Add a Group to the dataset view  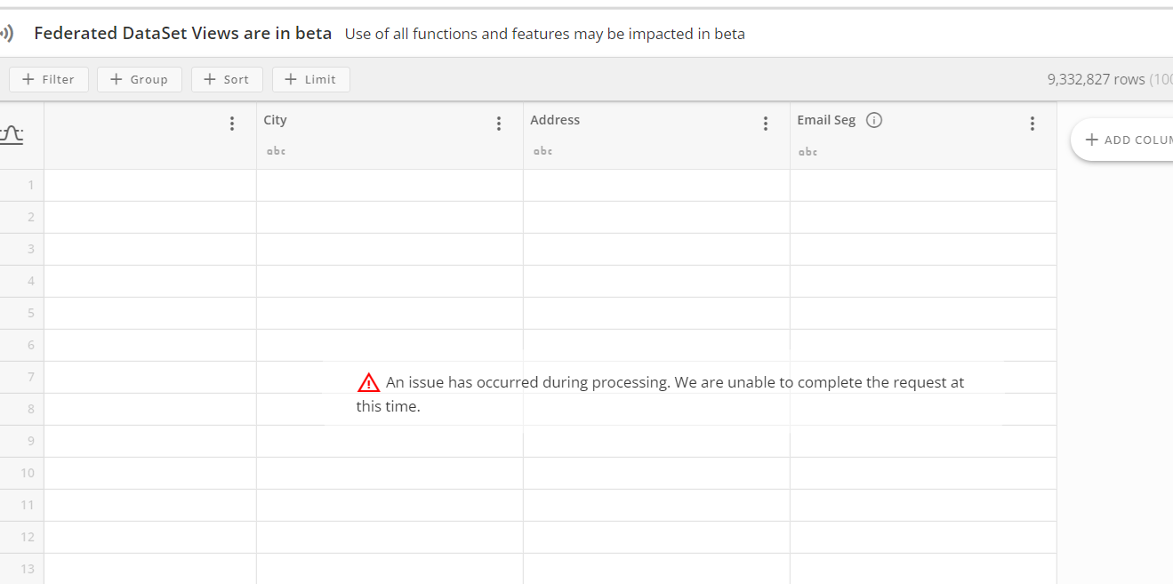click(139, 79)
